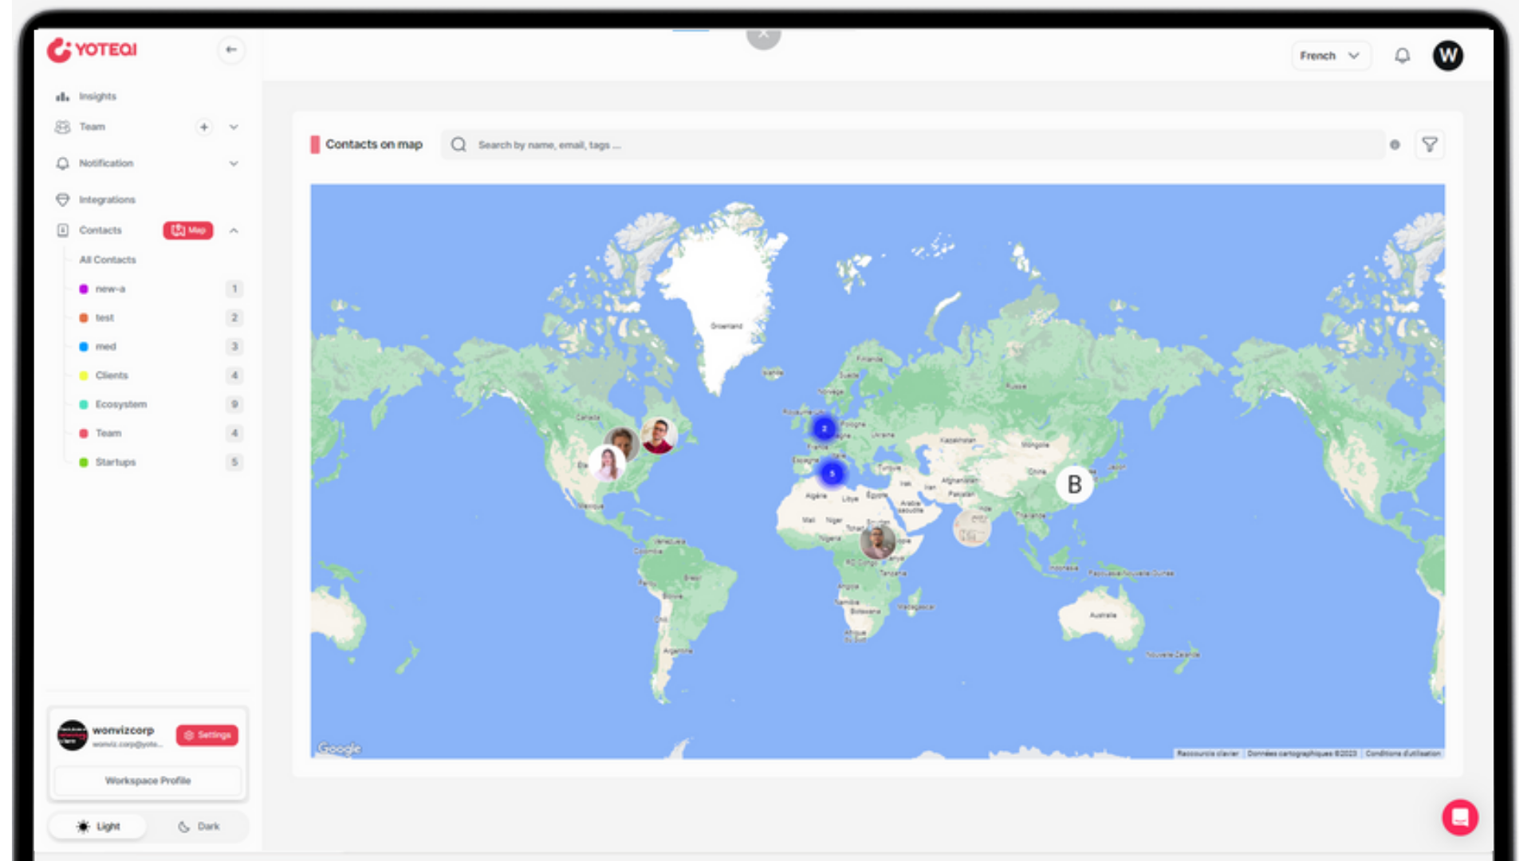Select All Contacts list
Screen dimensions: 1531x861
[x=108, y=260]
